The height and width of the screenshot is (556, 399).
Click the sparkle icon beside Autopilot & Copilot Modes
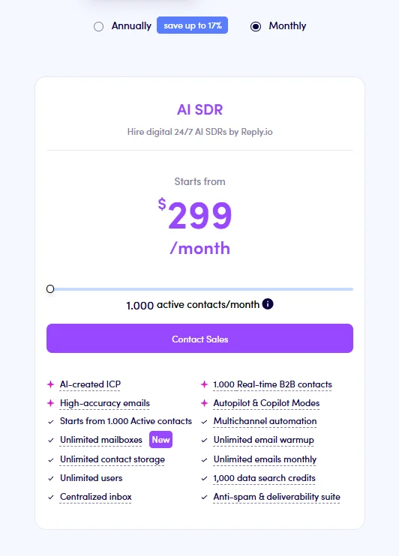tap(204, 403)
